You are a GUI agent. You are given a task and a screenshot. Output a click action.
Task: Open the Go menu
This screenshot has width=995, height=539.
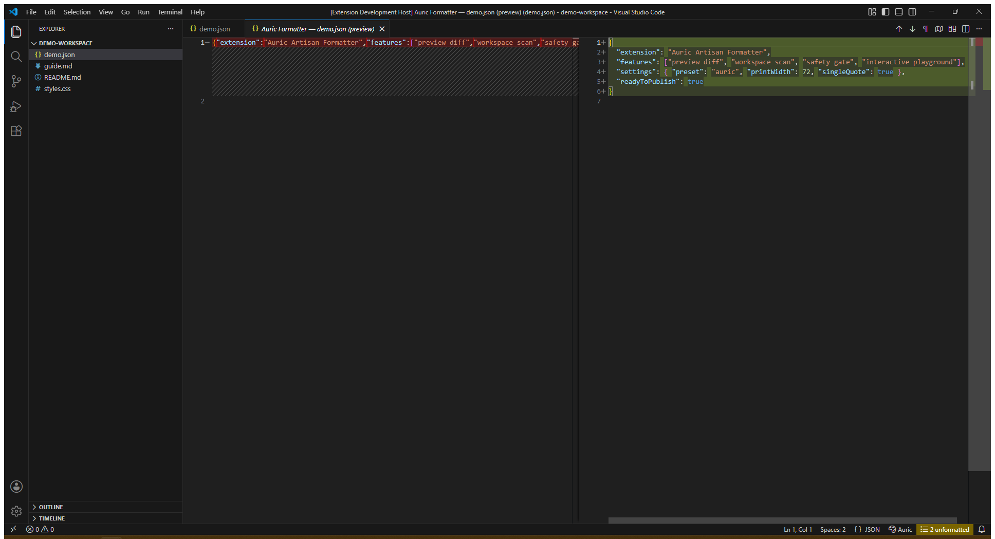tap(125, 12)
